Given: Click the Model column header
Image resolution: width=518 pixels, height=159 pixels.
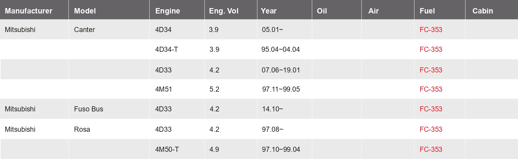Looking at the screenshot, I should click(x=85, y=11).
